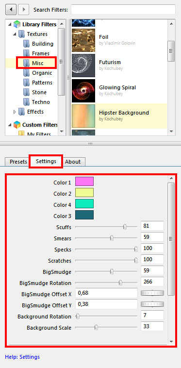
Task: Expand the Effects tree node
Action: coord(15,112)
